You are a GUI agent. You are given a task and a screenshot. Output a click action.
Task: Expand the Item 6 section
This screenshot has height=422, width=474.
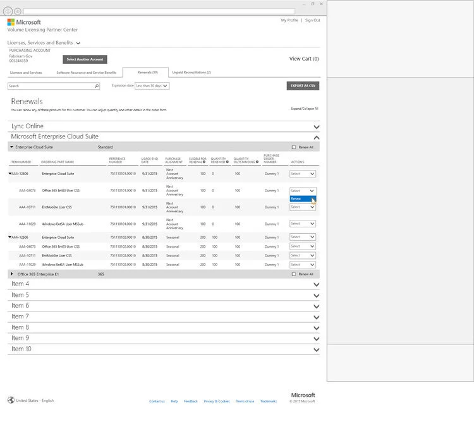(x=316, y=306)
